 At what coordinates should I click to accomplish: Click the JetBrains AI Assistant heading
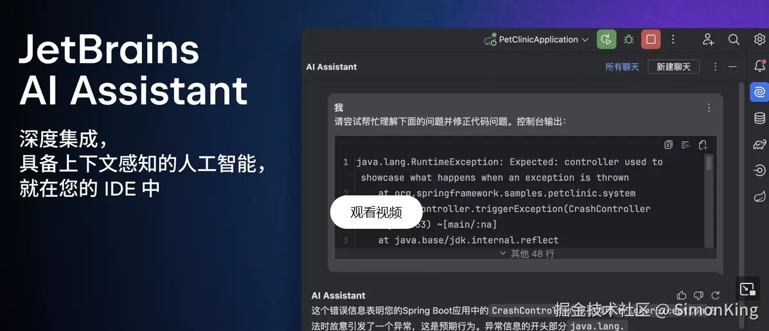[133, 69]
